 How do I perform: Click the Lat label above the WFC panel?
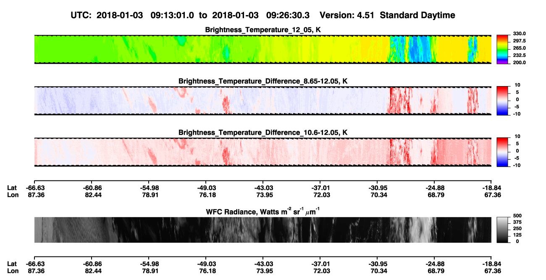[x=12, y=188]
